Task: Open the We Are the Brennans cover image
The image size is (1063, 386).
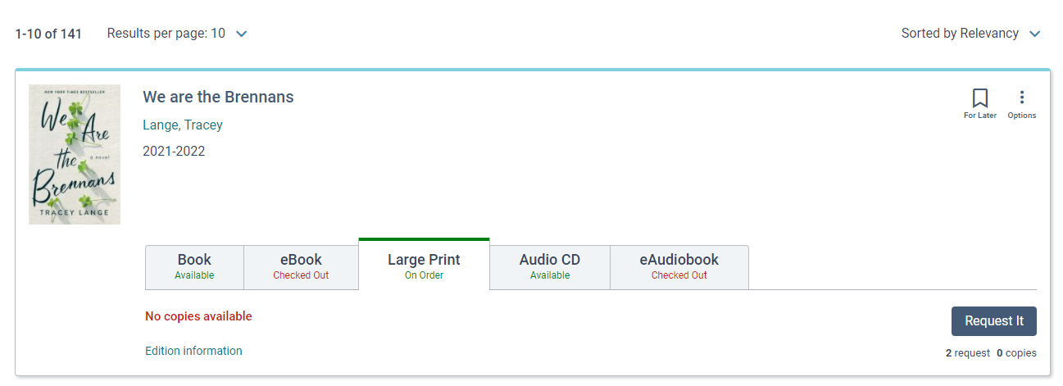Action: pos(75,154)
